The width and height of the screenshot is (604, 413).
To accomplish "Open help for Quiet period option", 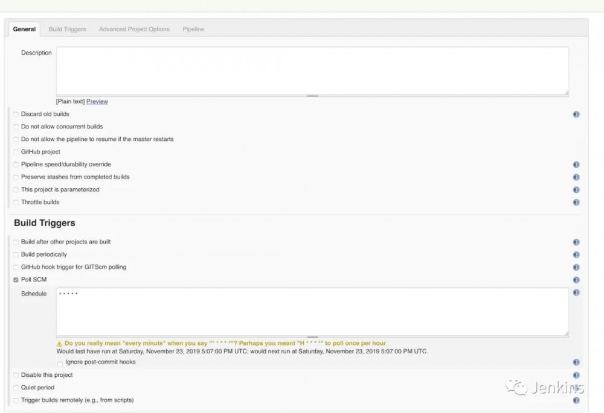I will [576, 388].
